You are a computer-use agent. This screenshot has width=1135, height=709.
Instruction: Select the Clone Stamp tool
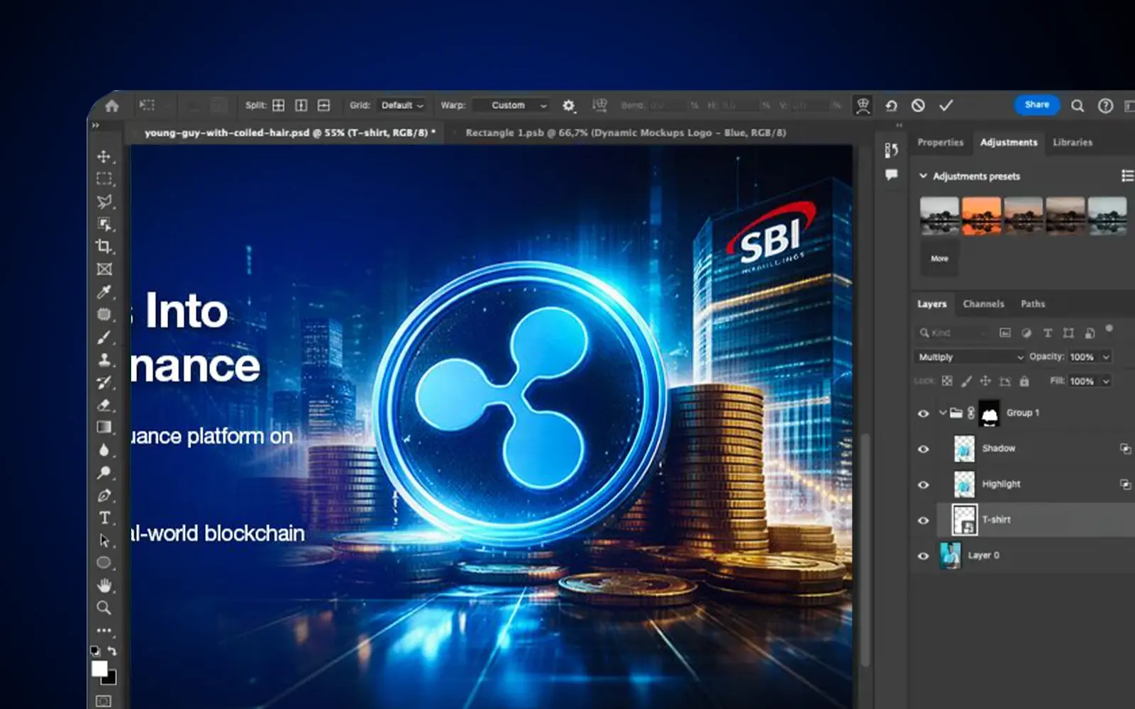click(x=104, y=359)
